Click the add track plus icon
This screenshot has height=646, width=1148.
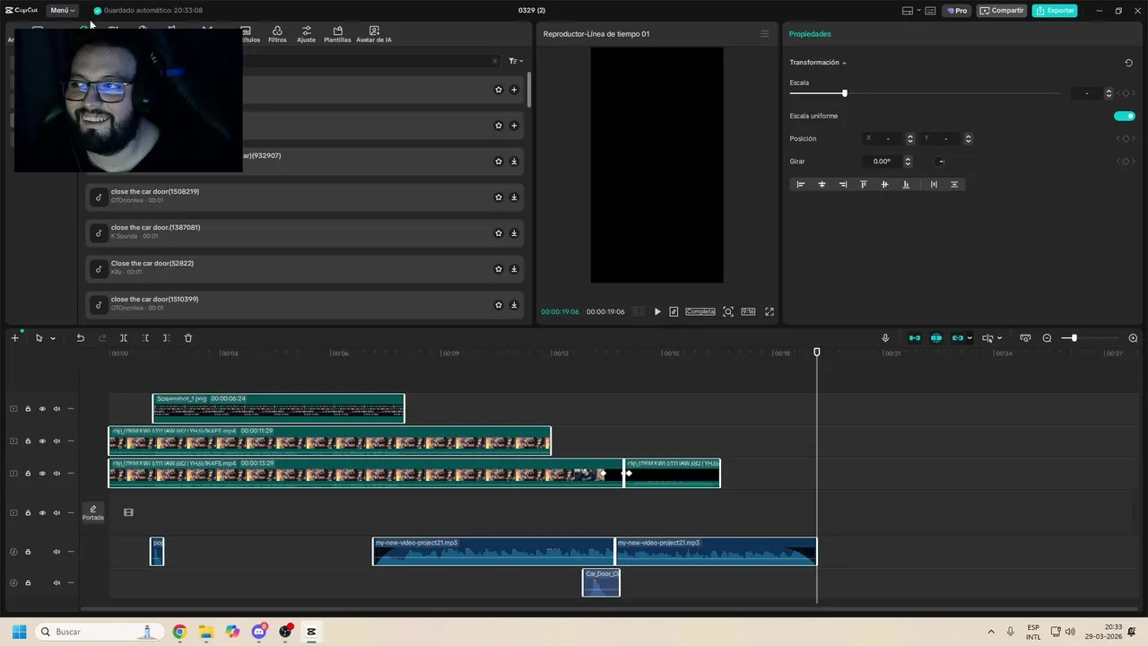click(14, 338)
